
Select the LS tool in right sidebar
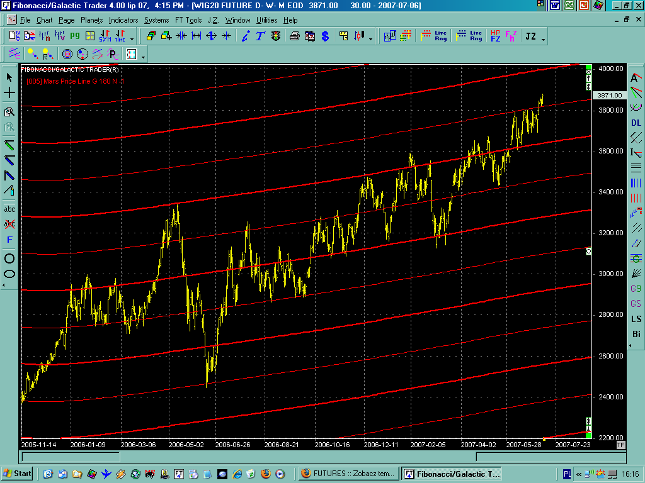click(636, 319)
